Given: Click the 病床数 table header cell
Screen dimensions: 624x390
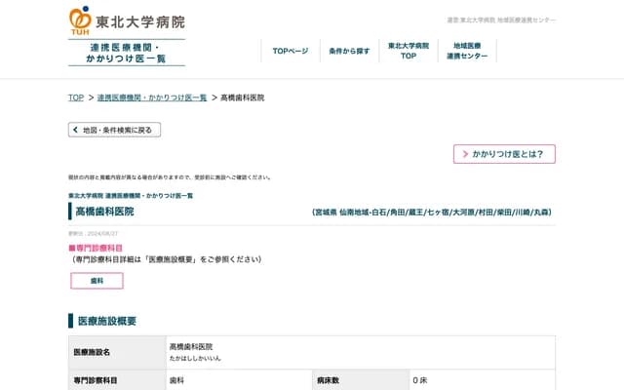Looking at the screenshot, I should click(329, 380).
